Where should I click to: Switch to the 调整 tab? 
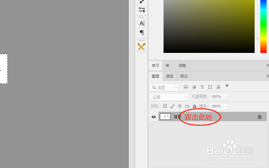pos(182,66)
